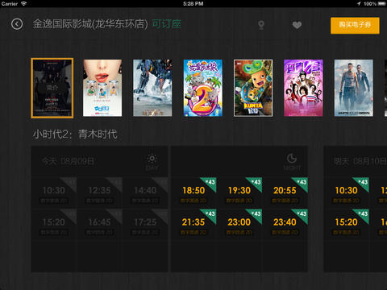Click the orange 购买电子券 button
This screenshot has width=387, height=290.
pyautogui.click(x=355, y=26)
